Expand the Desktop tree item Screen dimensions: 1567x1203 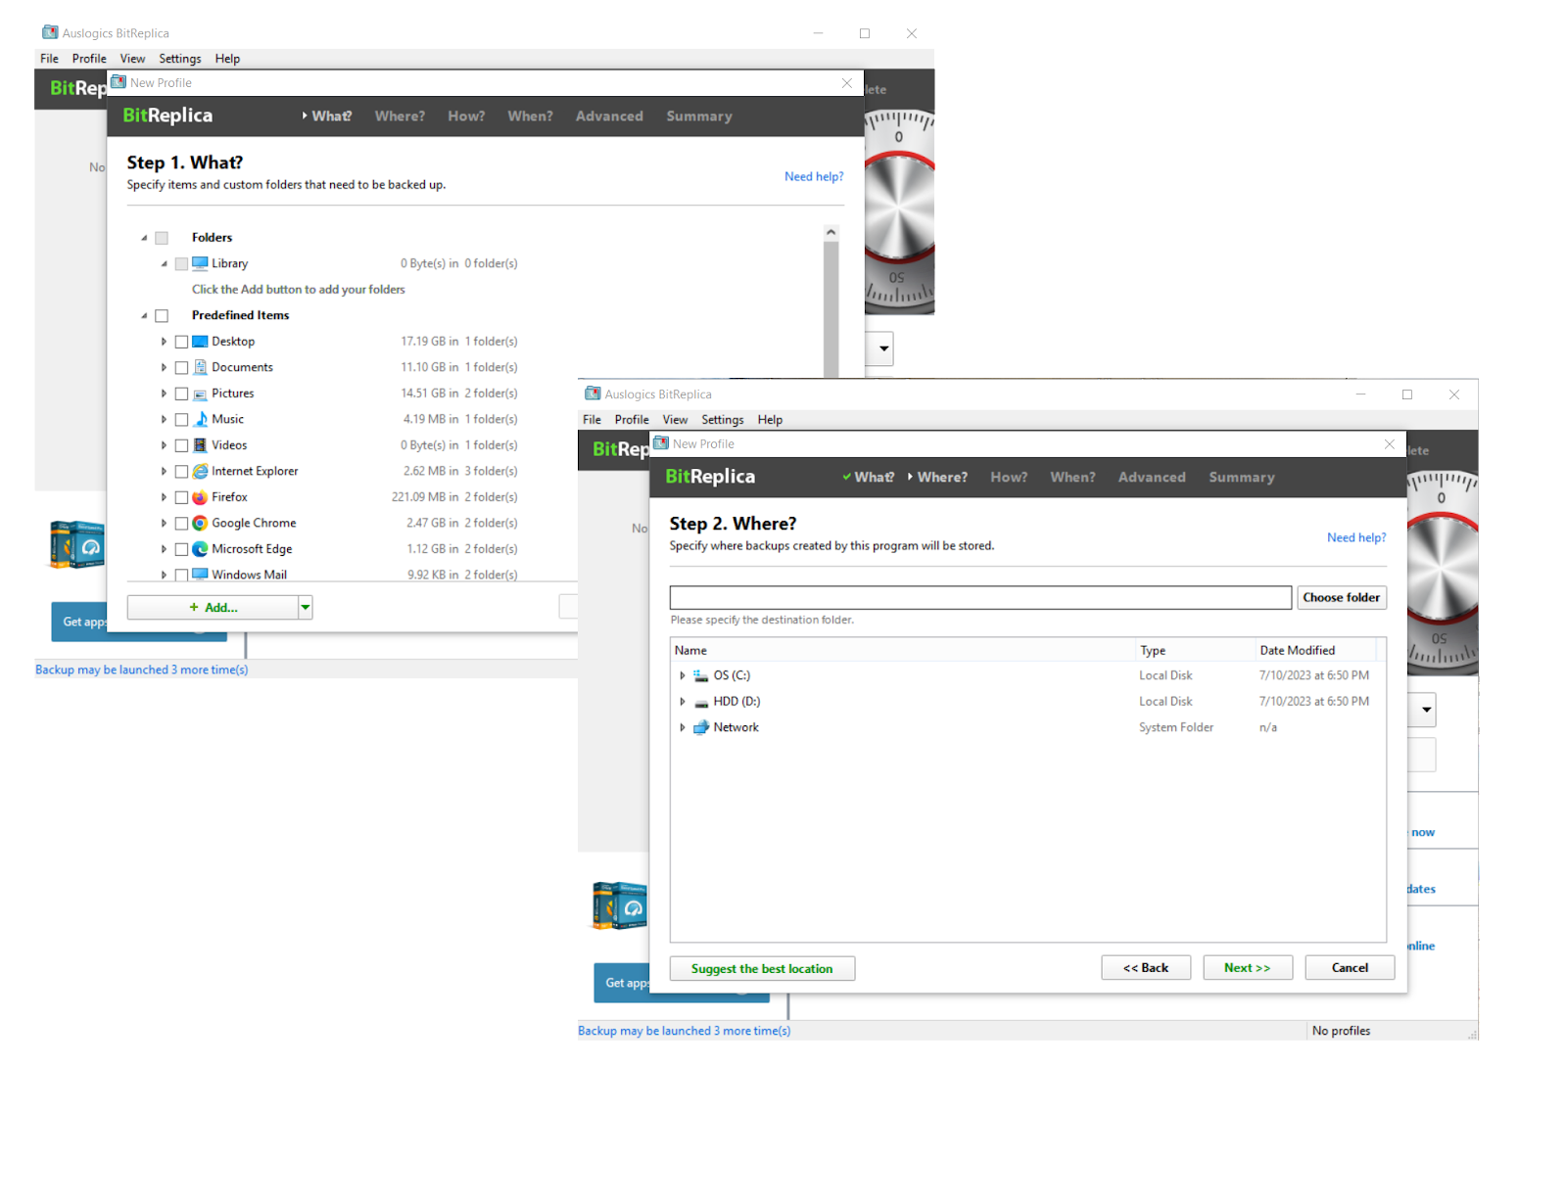[x=164, y=342]
